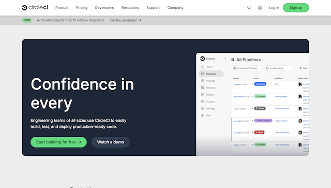The width and height of the screenshot is (331, 188).
Task: Click the Failed status badge
Action: (259, 133)
